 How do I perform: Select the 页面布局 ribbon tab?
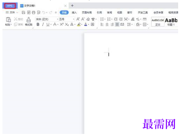(x=87, y=12)
